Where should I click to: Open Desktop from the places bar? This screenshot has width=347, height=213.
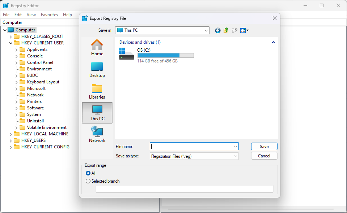click(97, 69)
